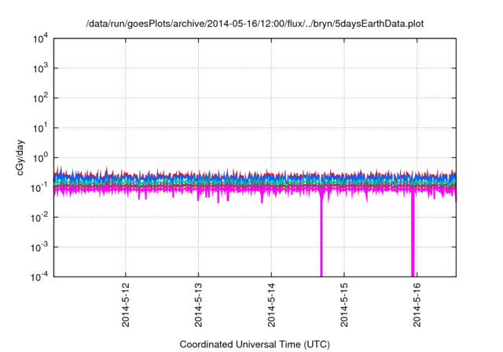Click the 2014-5-16 date tick label
503x352 pixels.
(x=417, y=305)
